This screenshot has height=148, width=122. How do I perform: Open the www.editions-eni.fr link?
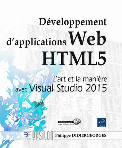(66, 124)
